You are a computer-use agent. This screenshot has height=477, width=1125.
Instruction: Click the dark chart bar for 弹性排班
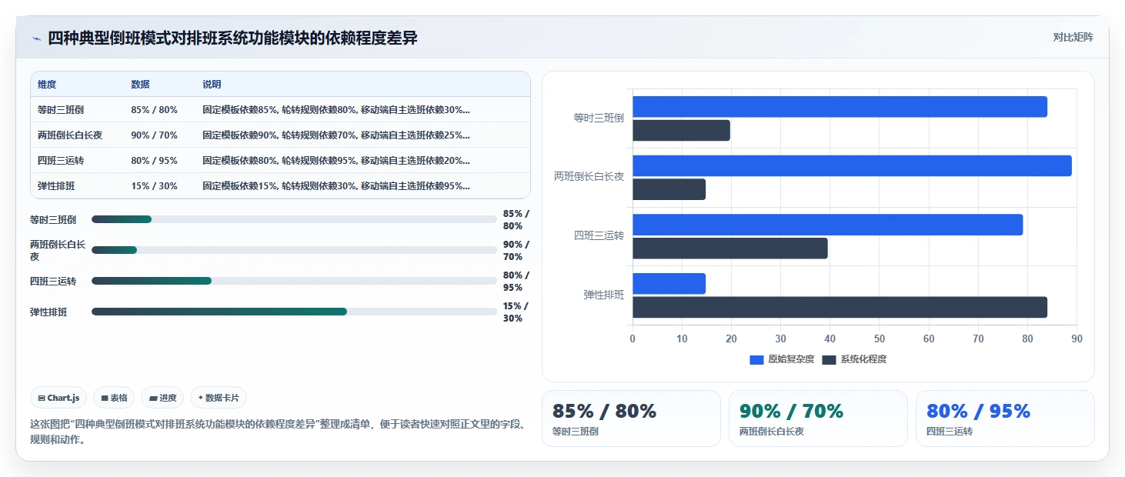tap(840, 307)
